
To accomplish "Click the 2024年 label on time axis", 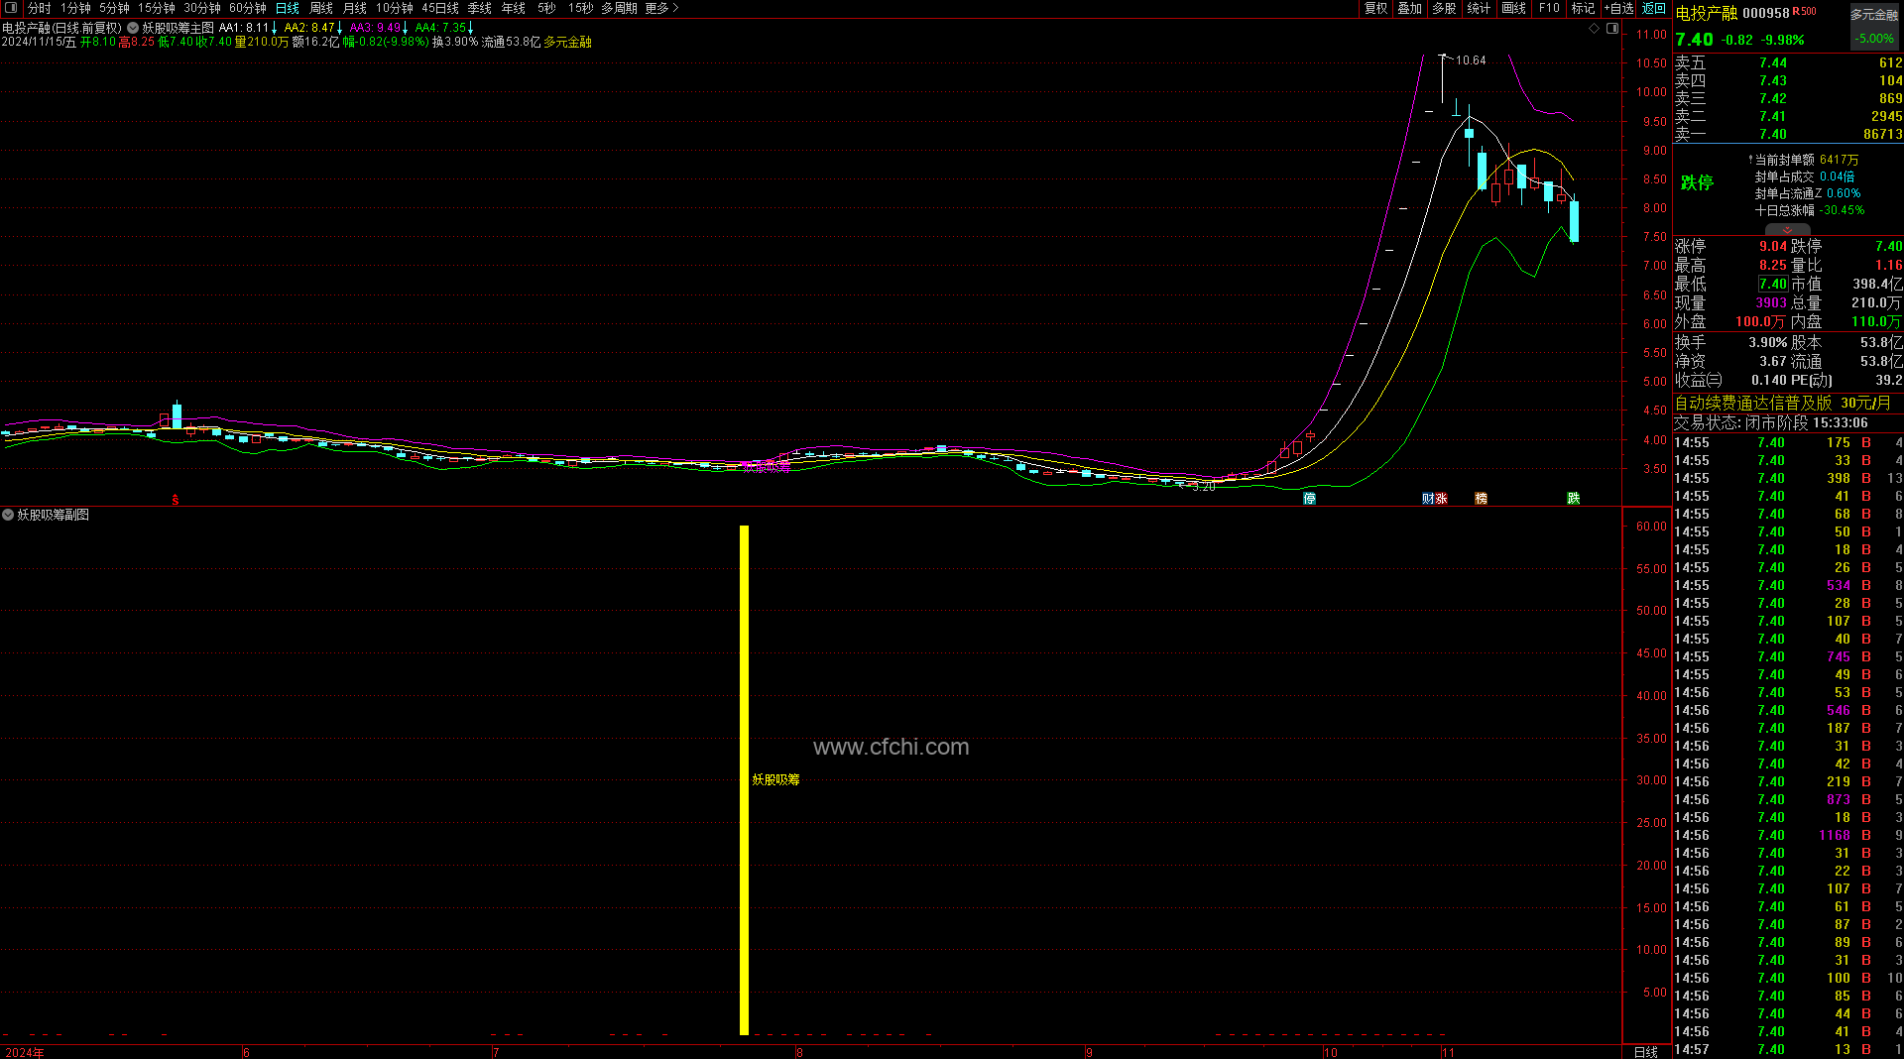I will coord(25,1052).
